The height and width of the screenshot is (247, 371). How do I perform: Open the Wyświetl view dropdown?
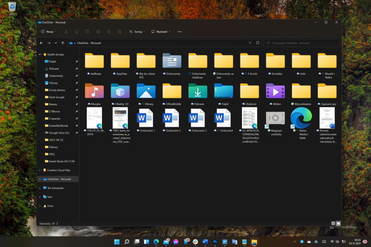[x=161, y=31]
